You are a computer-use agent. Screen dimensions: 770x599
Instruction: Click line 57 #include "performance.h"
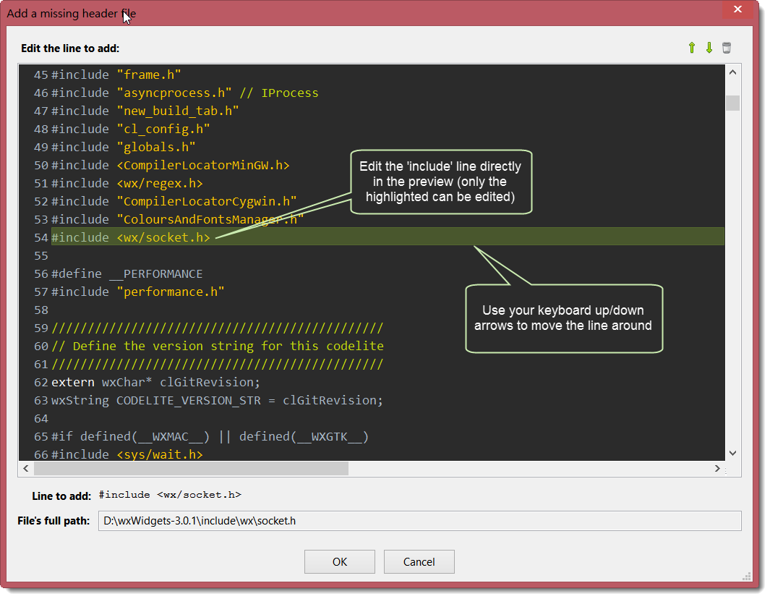coord(138,292)
